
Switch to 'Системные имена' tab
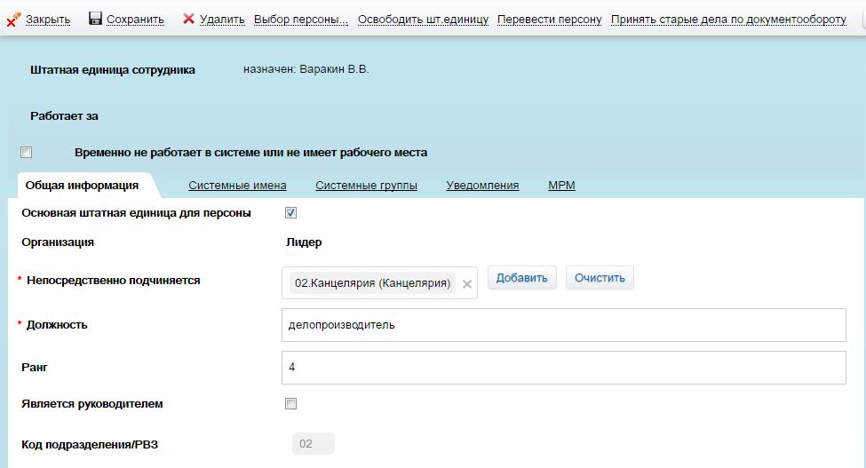point(237,186)
